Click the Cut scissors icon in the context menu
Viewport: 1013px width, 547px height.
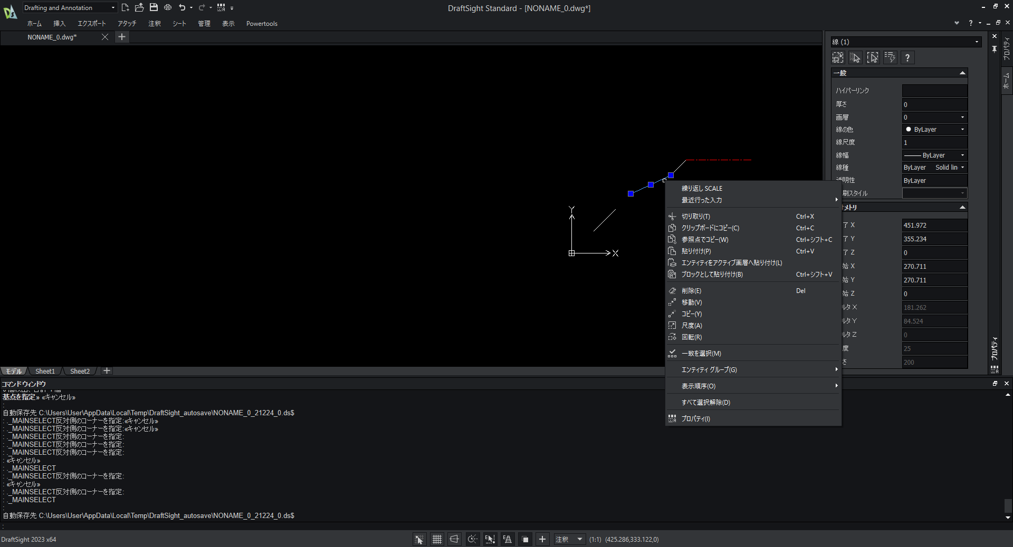[x=672, y=217]
